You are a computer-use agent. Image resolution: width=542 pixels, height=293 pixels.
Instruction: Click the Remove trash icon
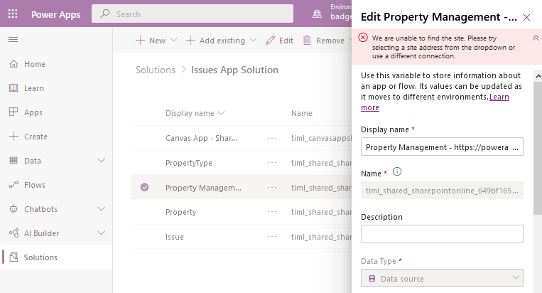click(307, 41)
